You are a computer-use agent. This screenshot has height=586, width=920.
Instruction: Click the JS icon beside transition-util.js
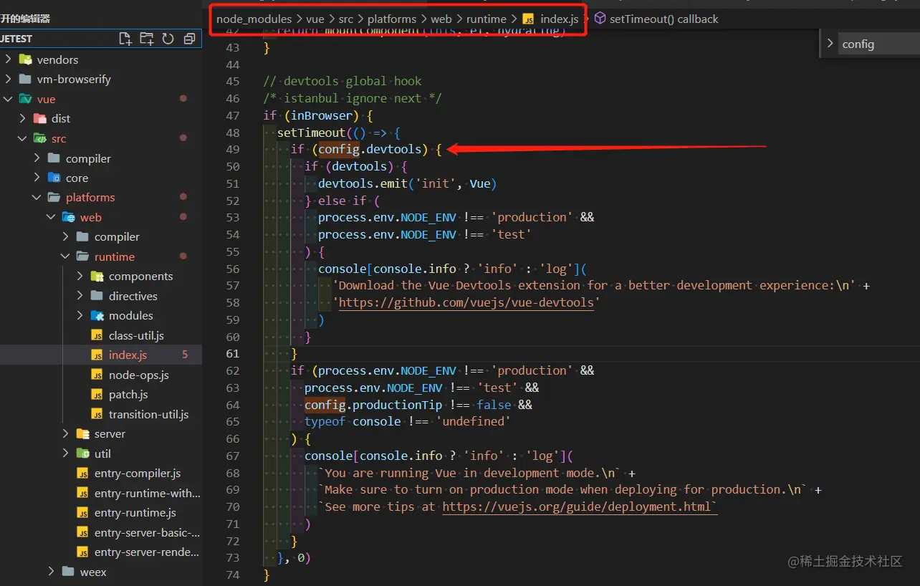pyautogui.click(x=97, y=414)
